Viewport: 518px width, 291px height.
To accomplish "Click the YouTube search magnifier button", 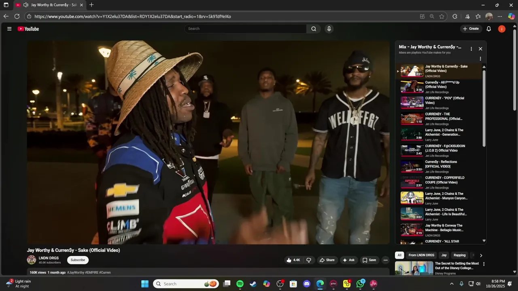I will [314, 29].
